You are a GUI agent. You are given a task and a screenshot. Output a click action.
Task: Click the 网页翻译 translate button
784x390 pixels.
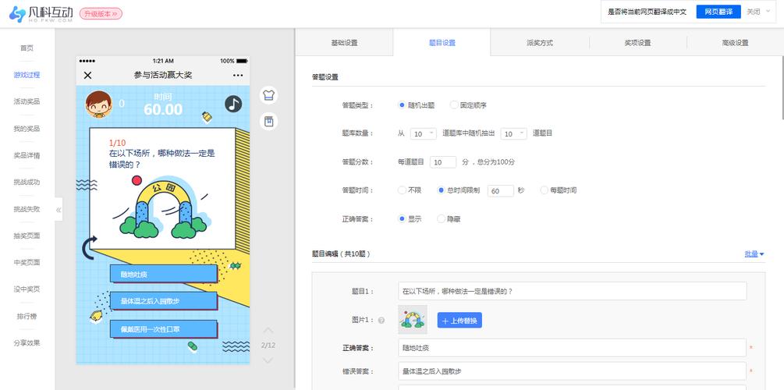point(718,12)
